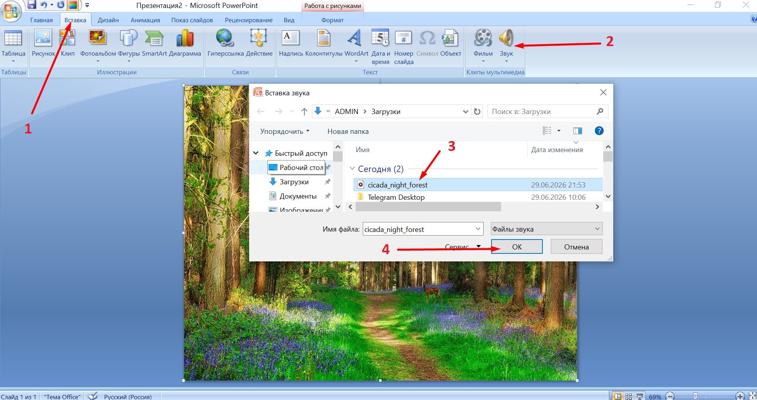Image resolution: width=757 pixels, height=400 pixels.
Task: Zoom in with the plus button
Action: click(740, 396)
